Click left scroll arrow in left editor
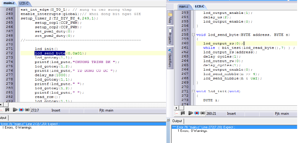 point(1,104)
